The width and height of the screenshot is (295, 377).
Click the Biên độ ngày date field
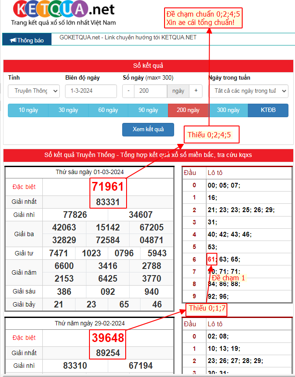pos(91,91)
